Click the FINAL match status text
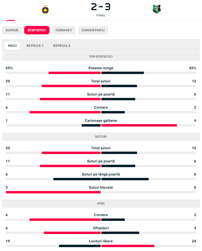Screen dimensions: 202x251 click(101, 15)
